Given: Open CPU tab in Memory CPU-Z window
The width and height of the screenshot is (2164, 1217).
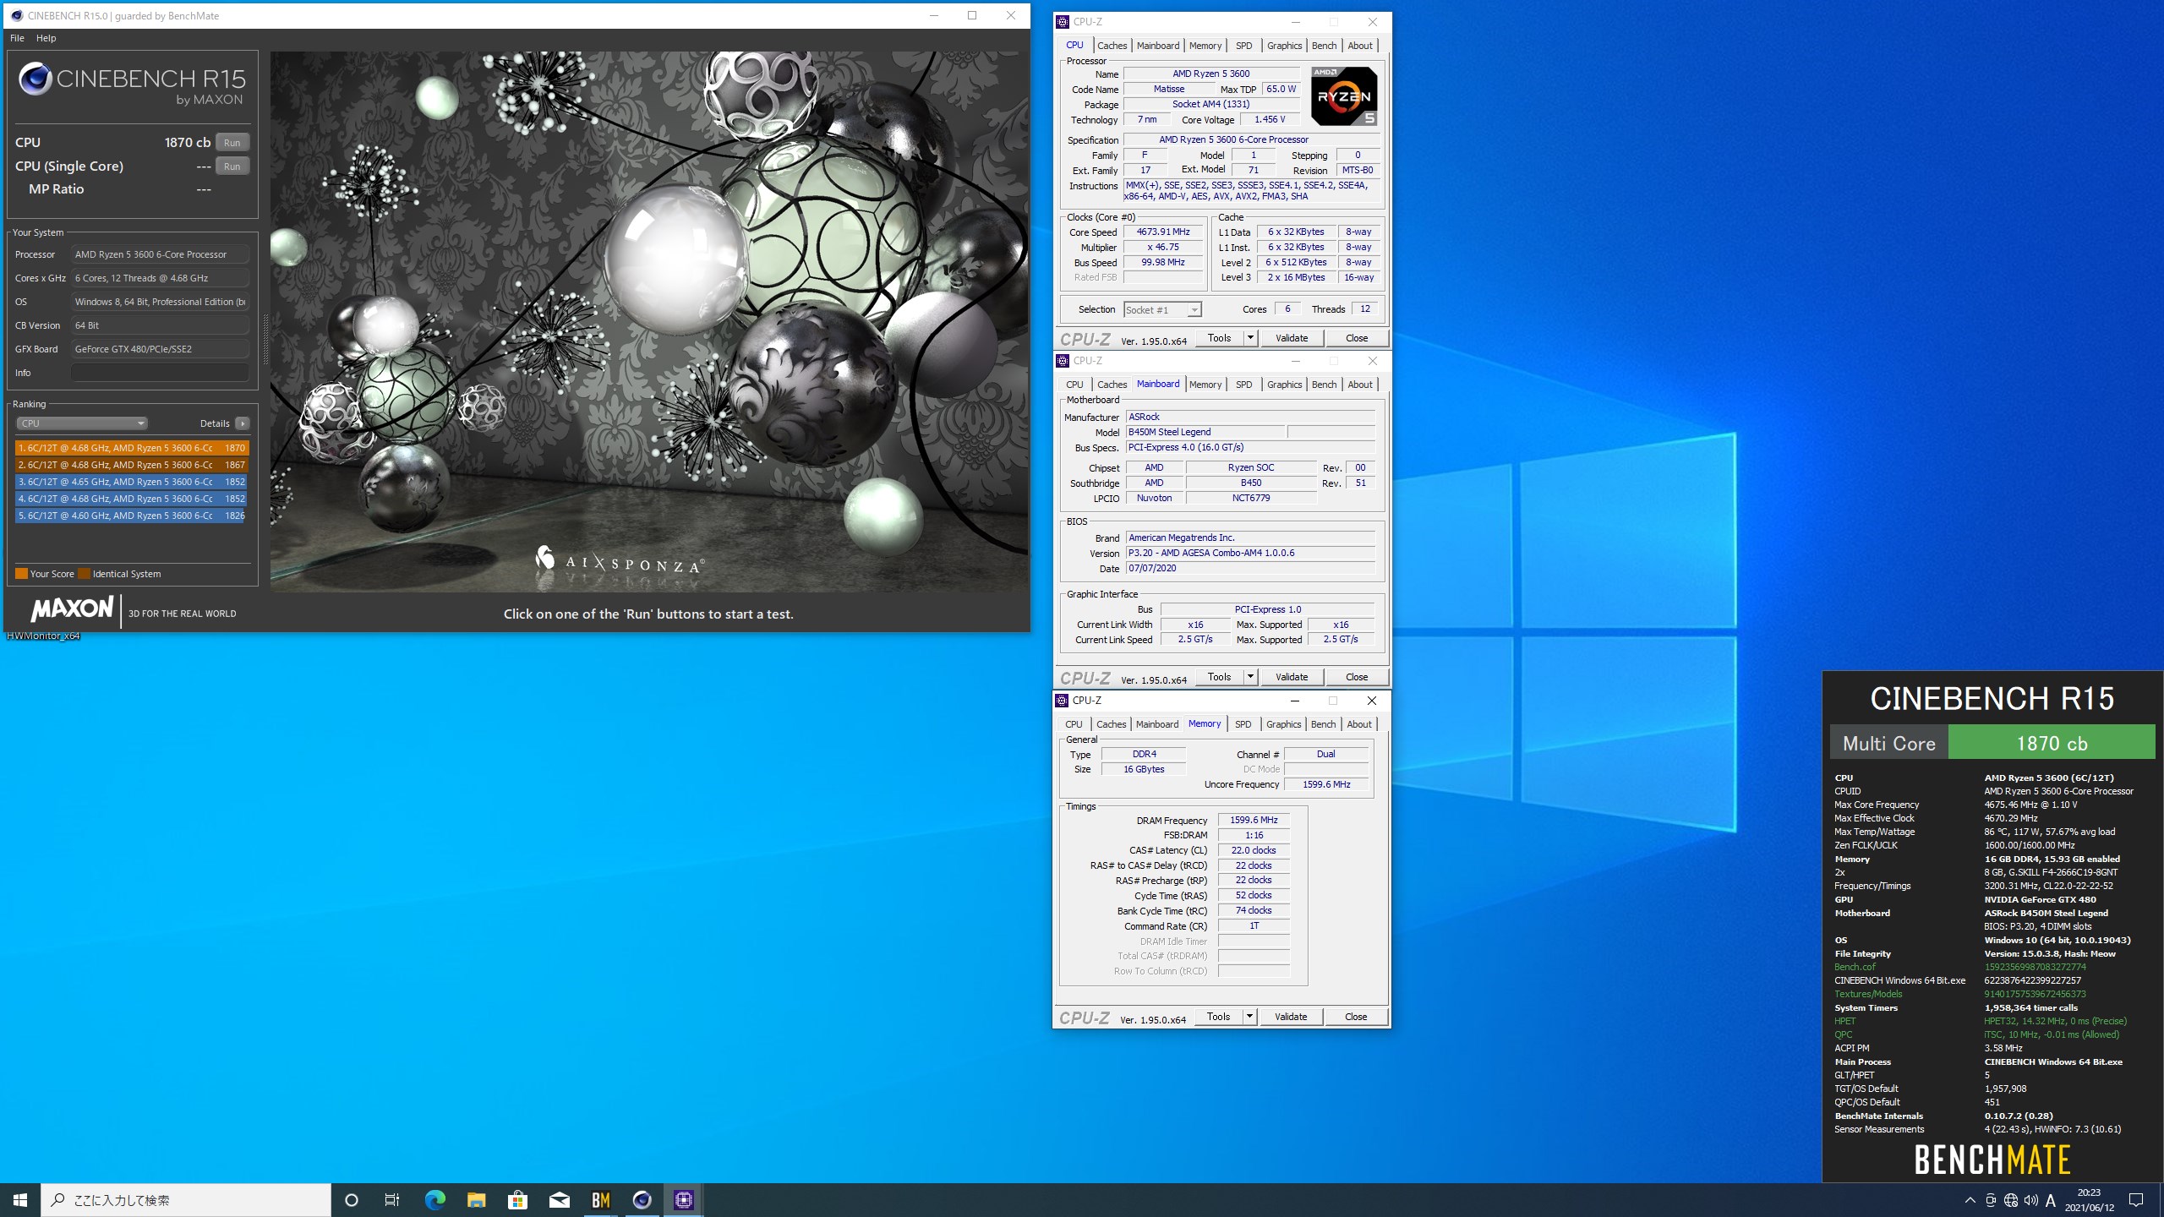Looking at the screenshot, I should tap(1074, 724).
